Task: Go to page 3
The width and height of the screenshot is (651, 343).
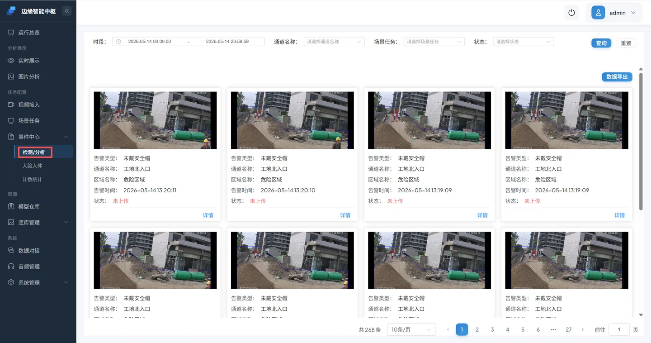Action: 492,329
